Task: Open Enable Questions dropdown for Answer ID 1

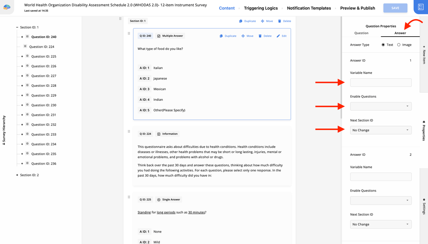Action: pos(380,106)
